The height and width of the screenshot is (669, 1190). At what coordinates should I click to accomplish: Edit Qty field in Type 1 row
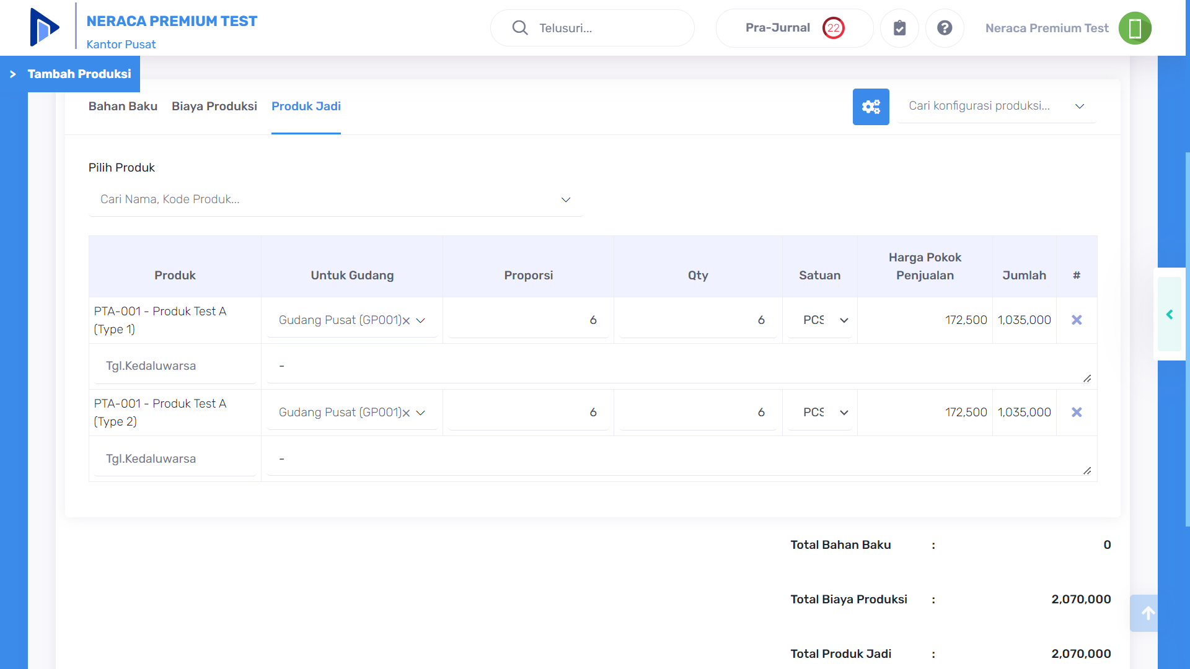point(698,320)
